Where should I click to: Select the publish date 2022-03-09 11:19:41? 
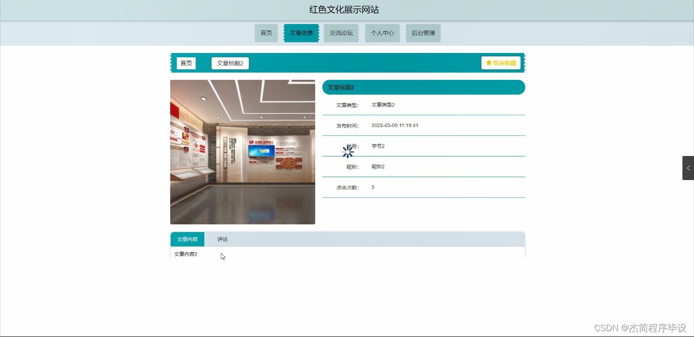(395, 125)
